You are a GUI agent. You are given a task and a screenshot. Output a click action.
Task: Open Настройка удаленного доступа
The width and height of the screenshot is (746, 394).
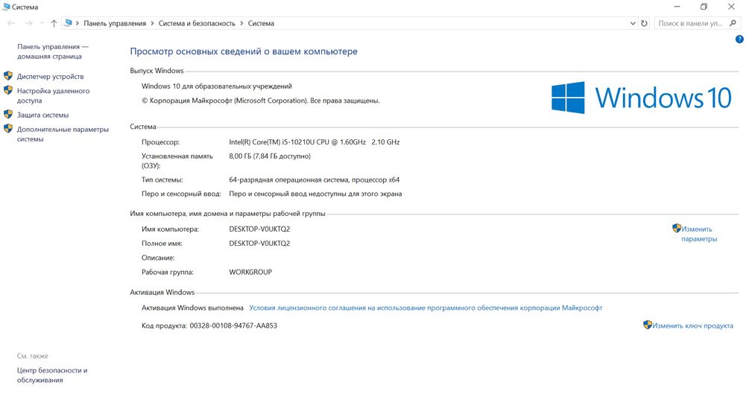coord(54,95)
